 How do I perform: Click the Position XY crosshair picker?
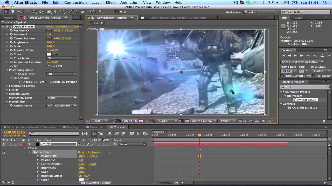(x=49, y=30)
